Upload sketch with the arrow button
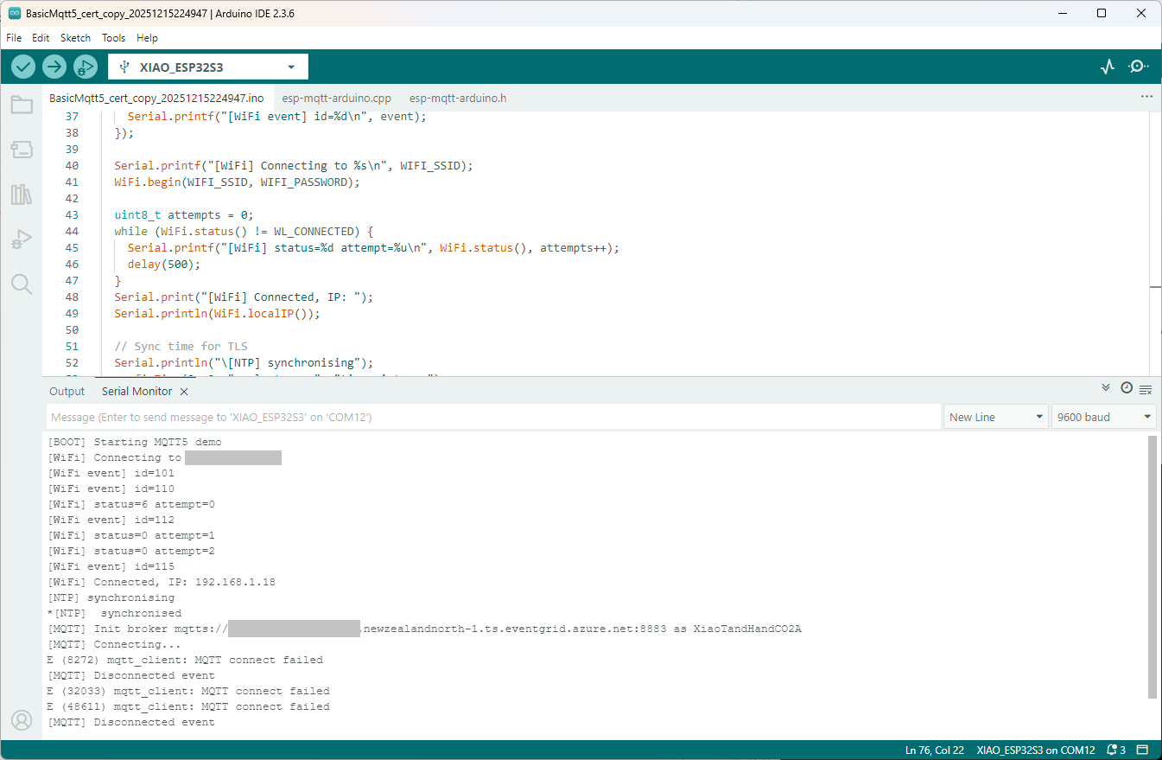Screen dimensions: 1162x760 coord(54,67)
